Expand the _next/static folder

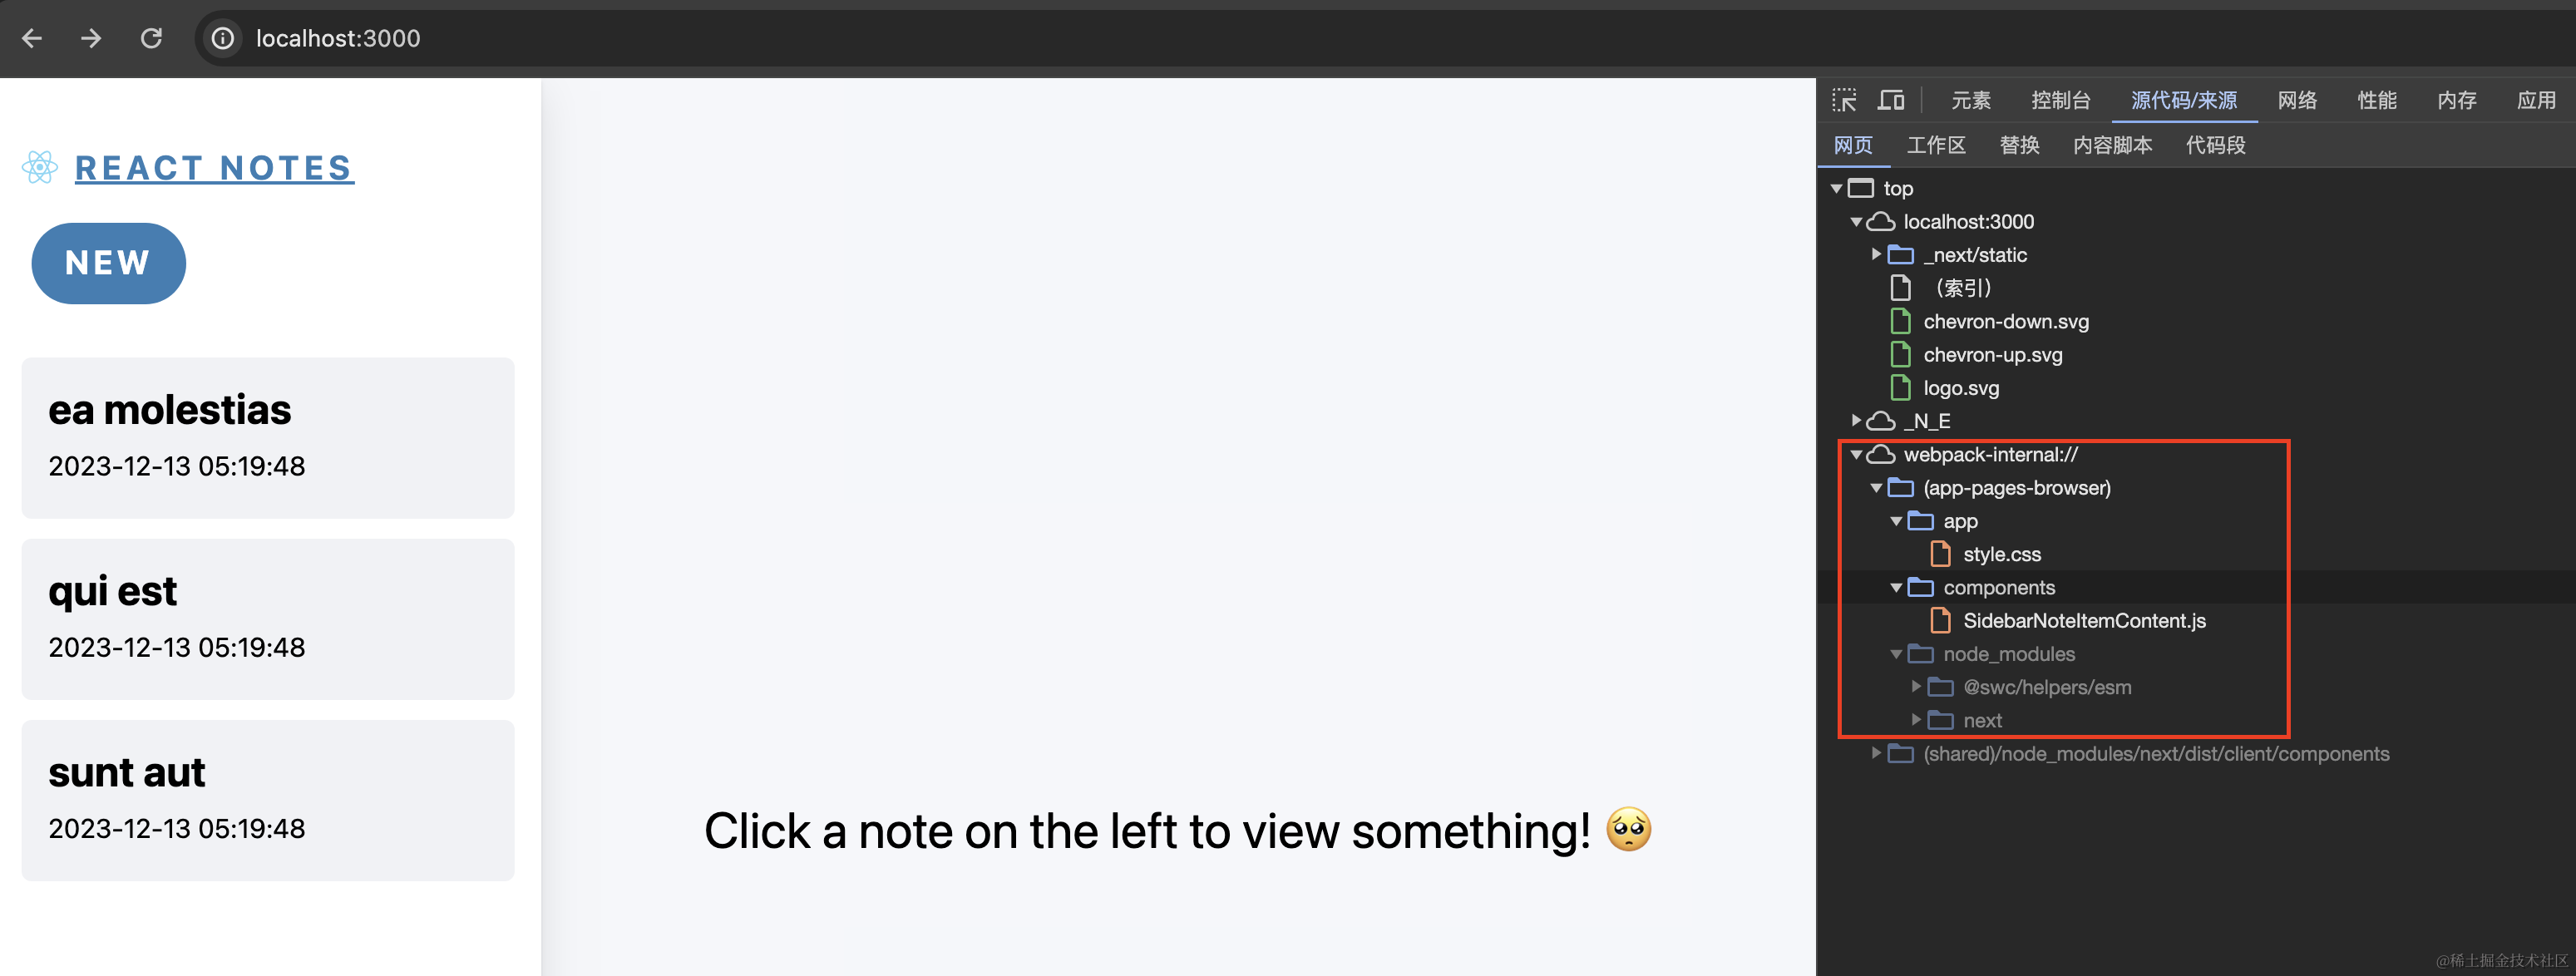click(1876, 255)
